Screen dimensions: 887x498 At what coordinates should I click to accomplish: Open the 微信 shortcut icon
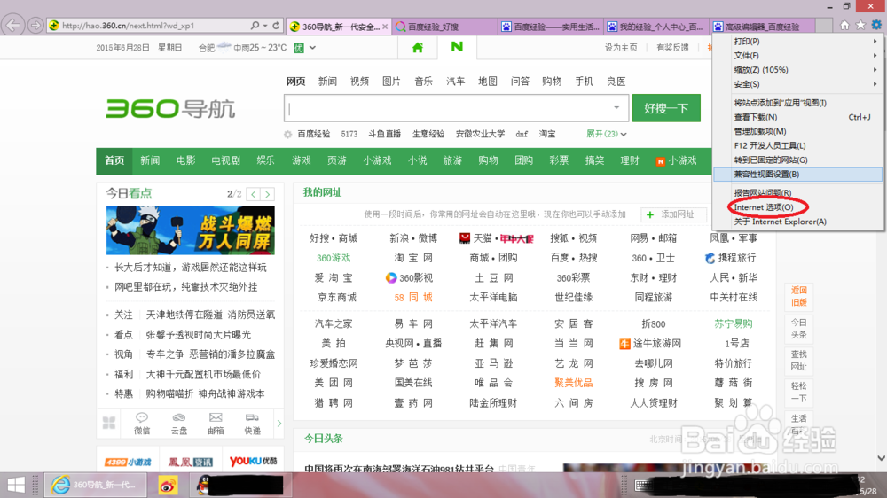(x=142, y=424)
